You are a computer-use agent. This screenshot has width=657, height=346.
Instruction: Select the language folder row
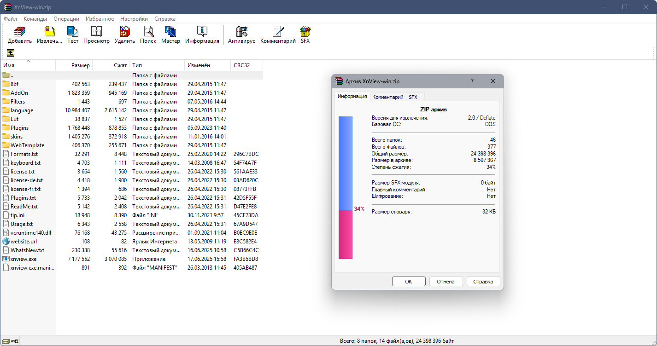coord(132,110)
